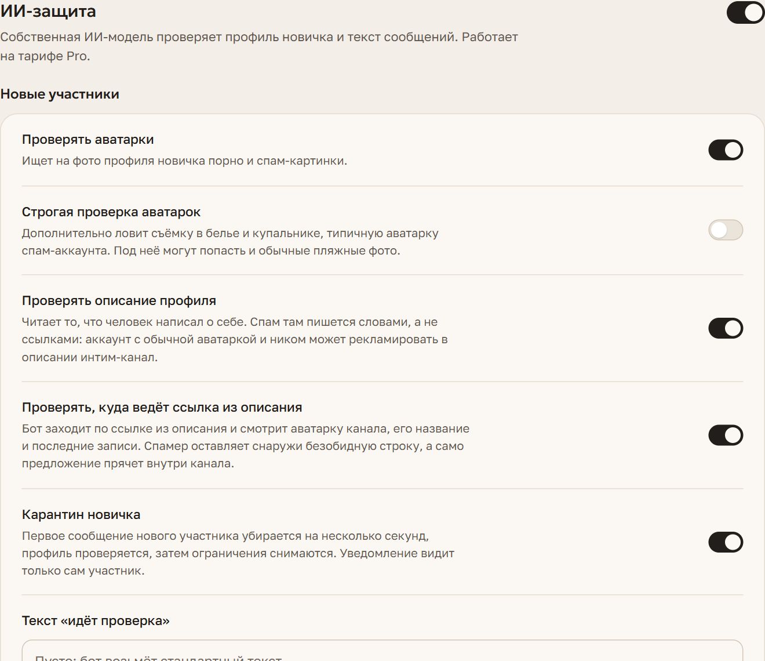The height and width of the screenshot is (661, 765).
Task: Click the Проверять аватарки label
Action: click(88, 140)
